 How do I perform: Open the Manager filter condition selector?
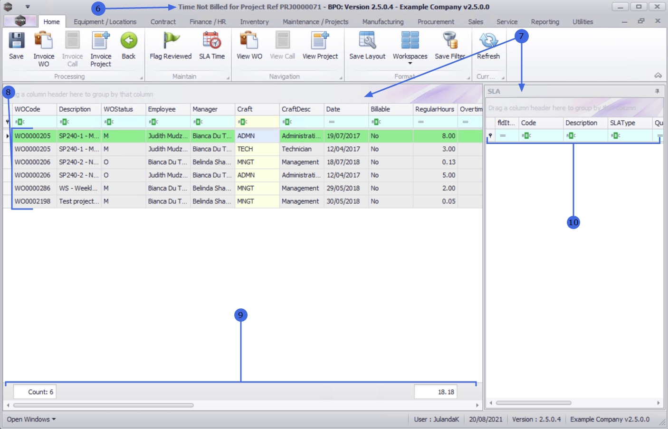pos(198,122)
